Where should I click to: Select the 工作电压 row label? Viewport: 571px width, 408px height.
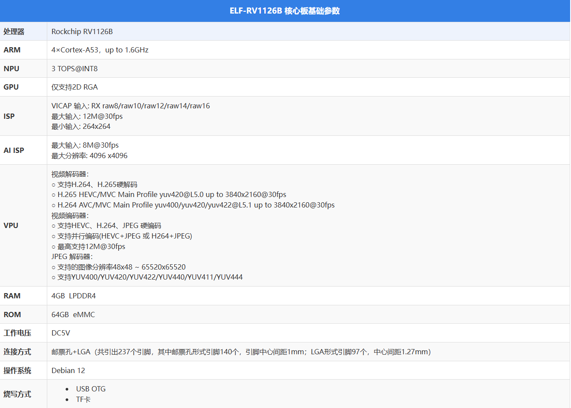click(18, 333)
